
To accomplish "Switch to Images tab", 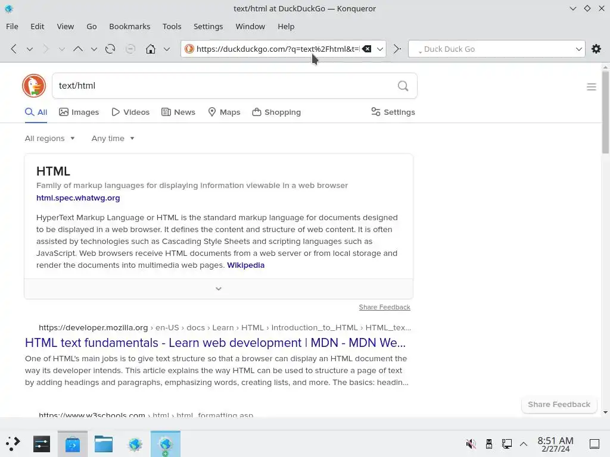I will click(x=79, y=112).
